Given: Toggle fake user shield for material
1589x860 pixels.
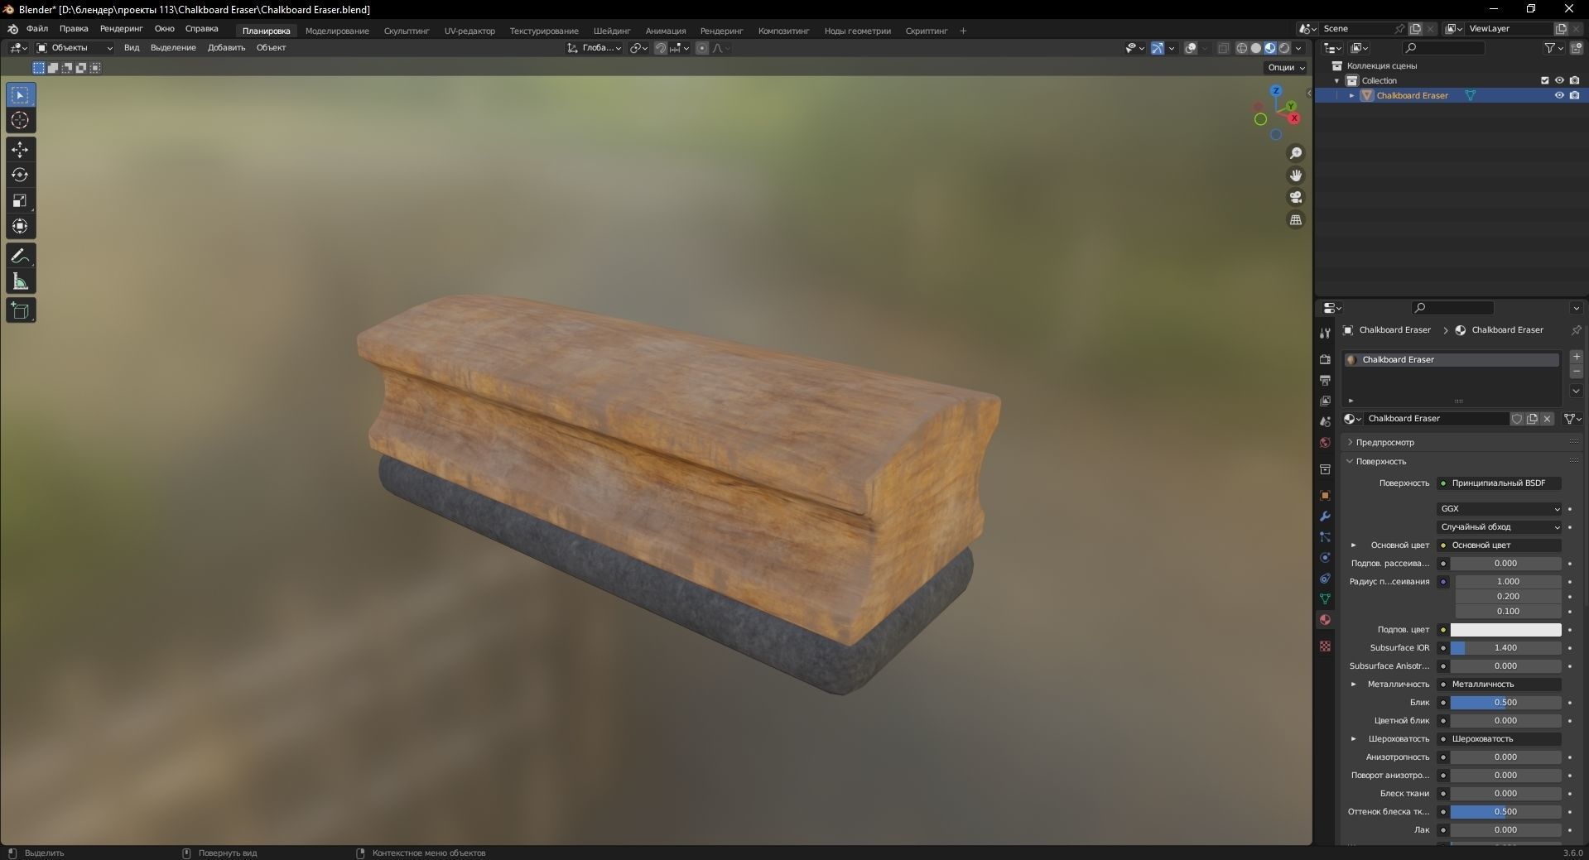Looking at the screenshot, I should point(1517,419).
